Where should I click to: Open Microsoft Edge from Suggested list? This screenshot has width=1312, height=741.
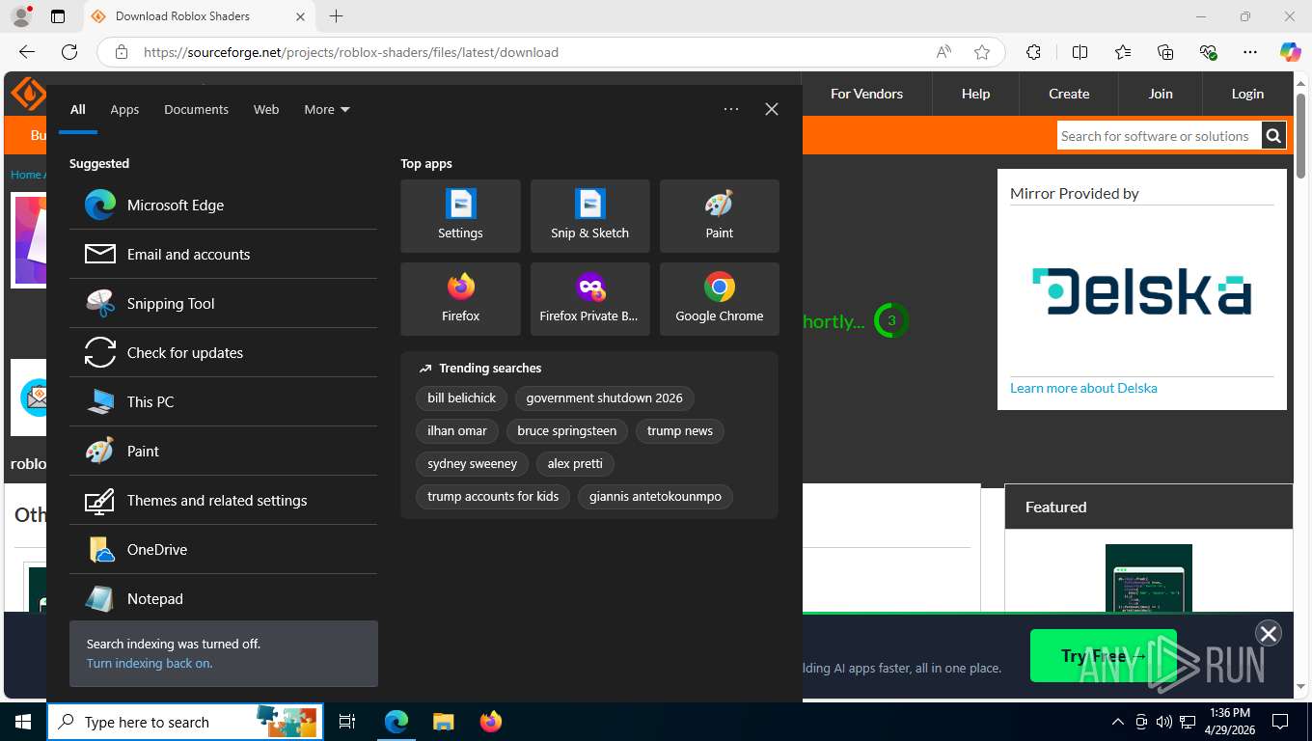click(223, 205)
